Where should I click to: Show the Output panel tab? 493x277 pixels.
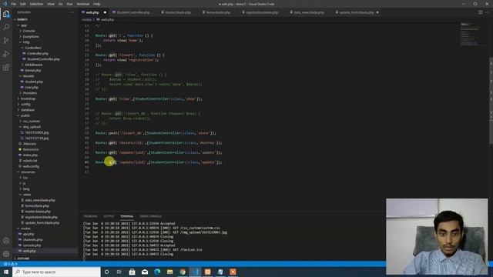point(109,216)
